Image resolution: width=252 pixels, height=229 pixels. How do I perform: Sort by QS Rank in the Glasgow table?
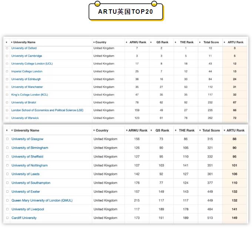click(x=162, y=130)
